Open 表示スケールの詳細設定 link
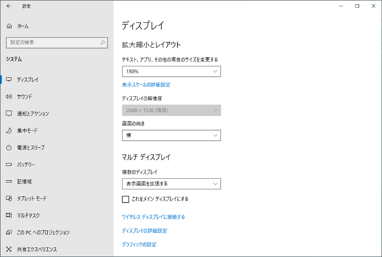 click(146, 85)
